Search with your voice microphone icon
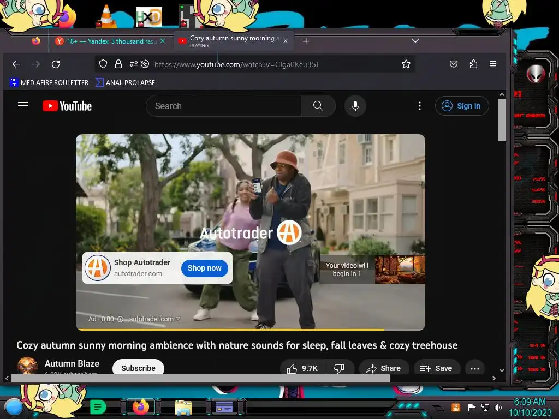This screenshot has height=419, width=559. click(355, 106)
